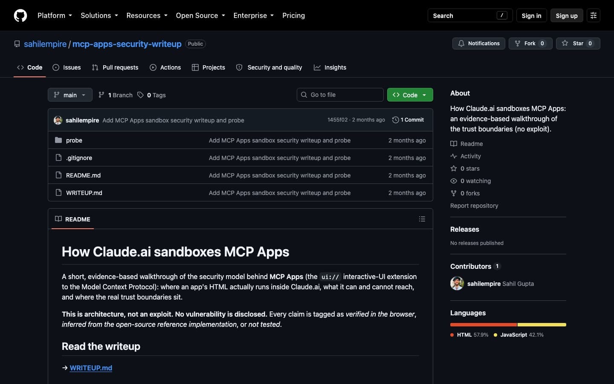
Task: Open the WRITEUP.md link in README
Action: pyautogui.click(x=91, y=368)
